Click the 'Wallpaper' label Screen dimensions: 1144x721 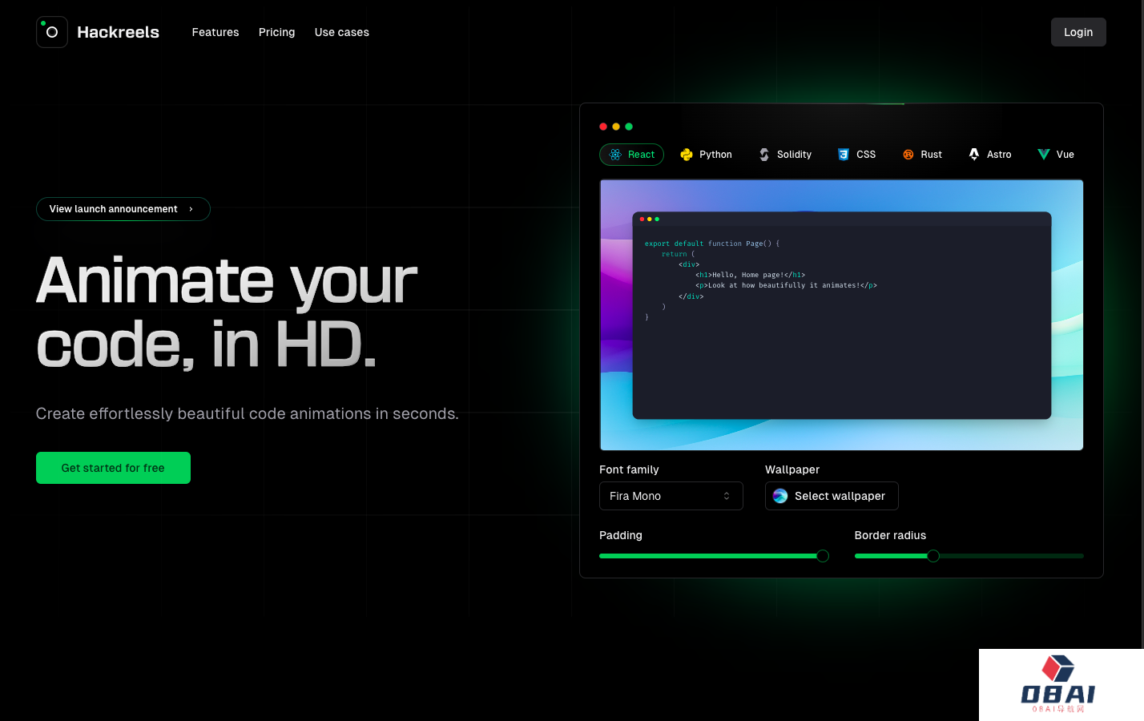tap(792, 469)
